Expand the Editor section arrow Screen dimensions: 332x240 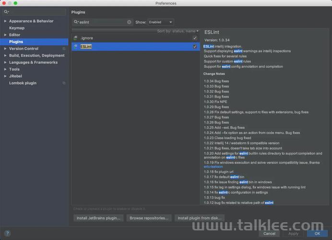[x=5, y=35]
